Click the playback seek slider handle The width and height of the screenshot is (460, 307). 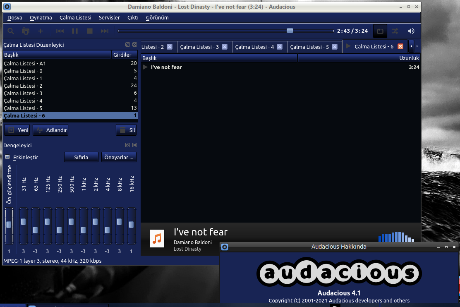pos(290,31)
